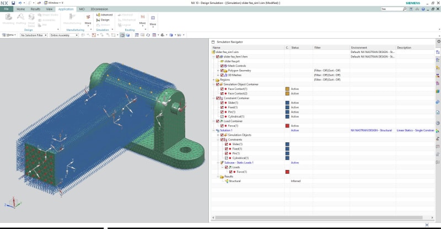Select the Simulation Navigator tab on resource bar

click(x=438, y=52)
